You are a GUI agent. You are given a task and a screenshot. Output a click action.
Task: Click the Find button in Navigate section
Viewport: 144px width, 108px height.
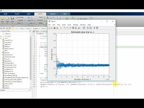click(30, 23)
